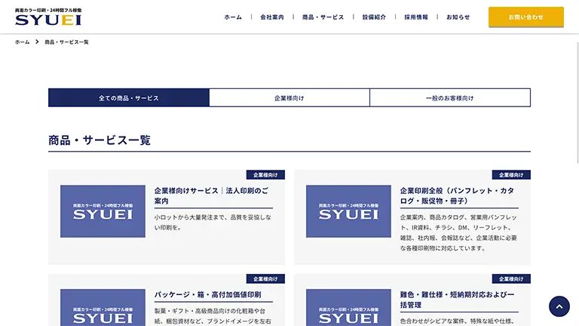Click the scroll-to-top arrow button
Viewport: 579px width, 326px height.
tap(559, 306)
